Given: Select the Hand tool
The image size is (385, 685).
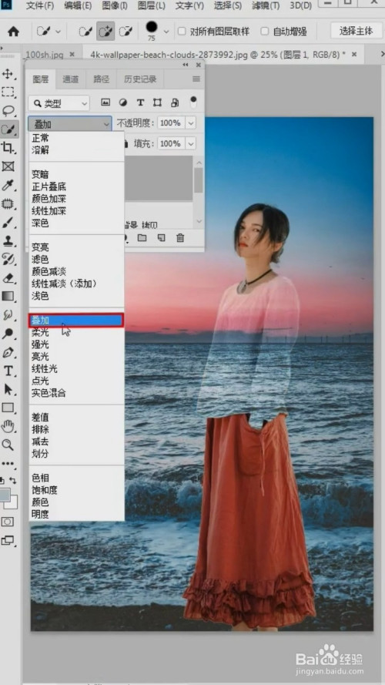Looking at the screenshot, I should 8,426.
